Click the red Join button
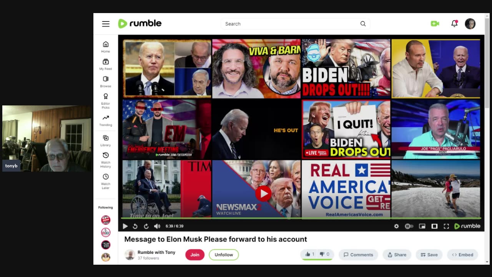This screenshot has height=277, width=492. [x=195, y=255]
